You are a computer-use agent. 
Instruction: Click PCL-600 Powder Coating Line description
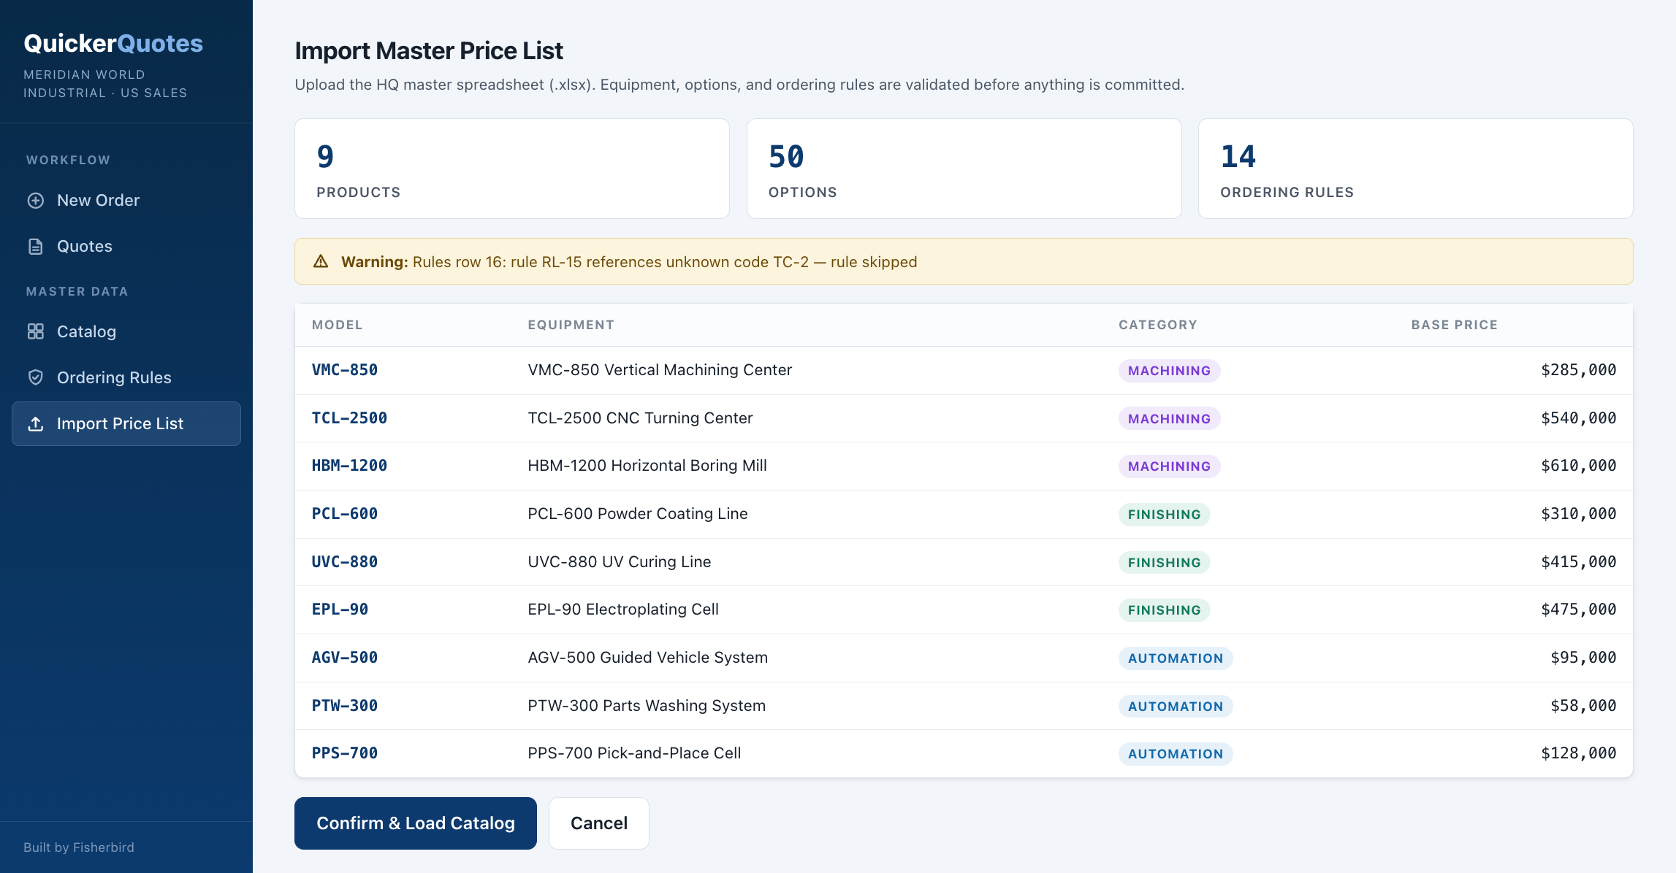coord(638,514)
